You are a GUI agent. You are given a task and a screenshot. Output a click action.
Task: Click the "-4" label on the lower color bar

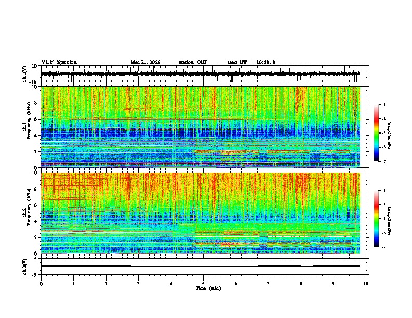383,204
